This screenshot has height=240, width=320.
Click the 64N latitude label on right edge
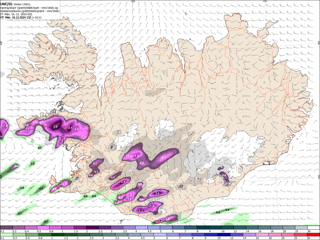pyautogui.click(x=318, y=176)
